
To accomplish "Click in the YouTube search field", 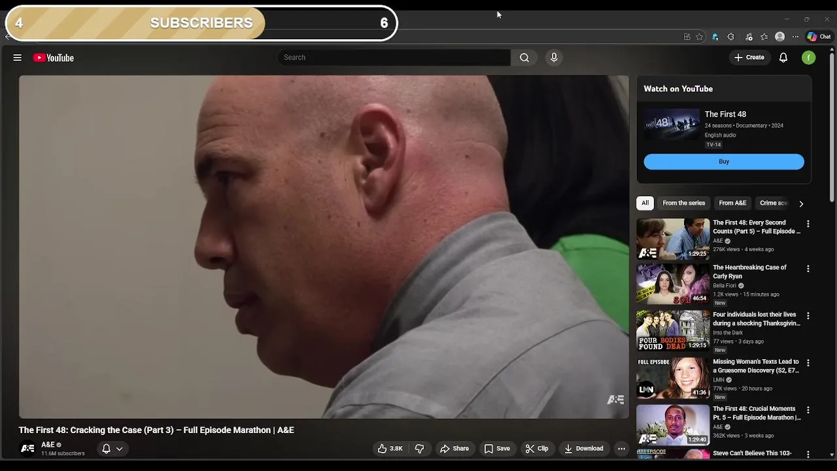I will coord(394,58).
